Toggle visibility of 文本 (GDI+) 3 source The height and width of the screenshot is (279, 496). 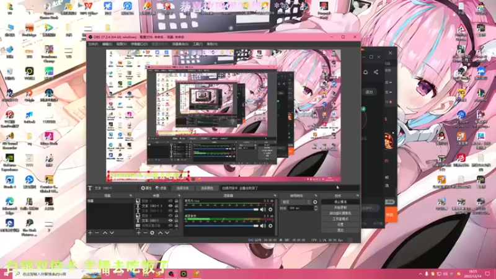tap(170, 206)
